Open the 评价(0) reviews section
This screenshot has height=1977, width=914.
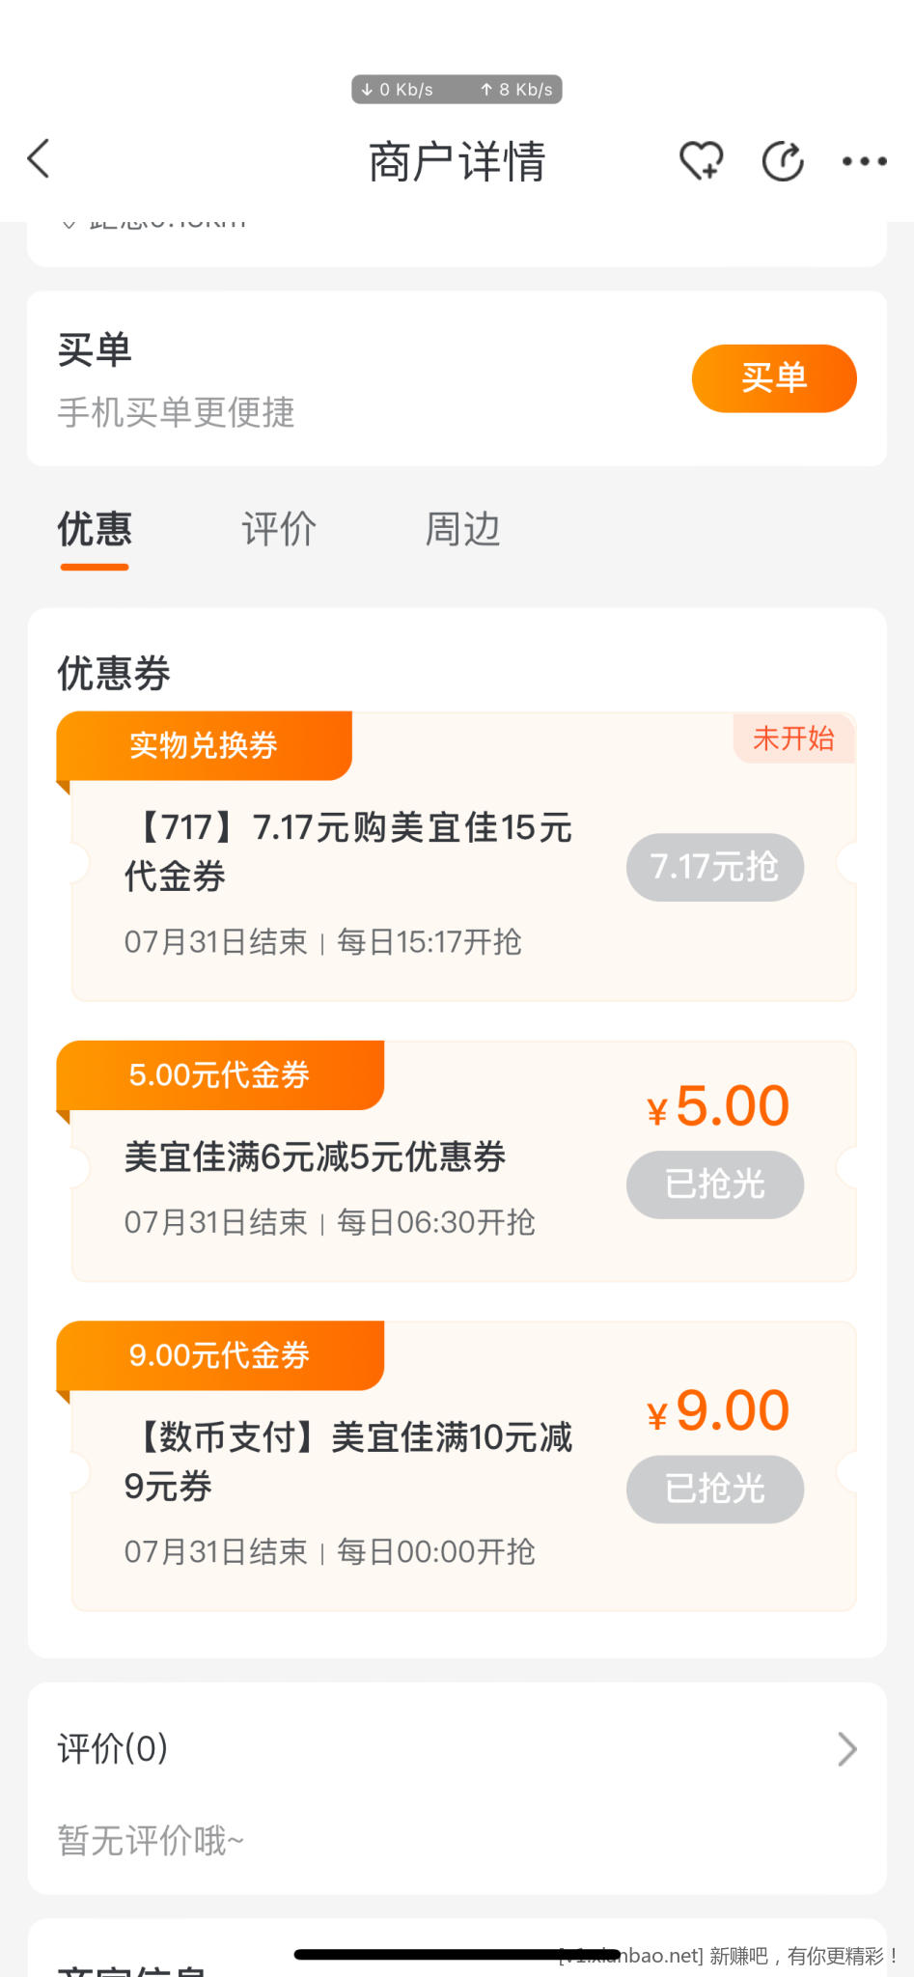tap(114, 1748)
